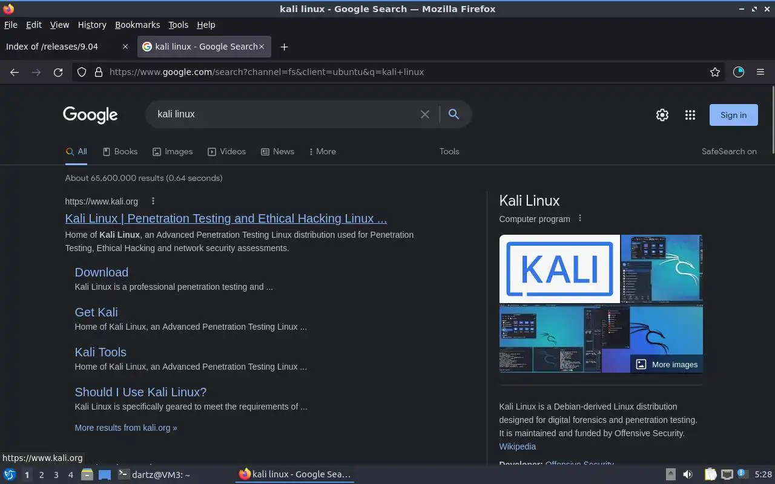Screen dimensions: 775x484
Task: Clear the Google search box text
Action: [425, 114]
